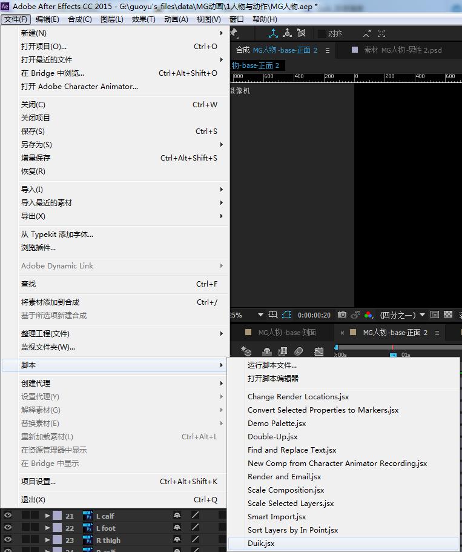
Task: Click the show snapshot icon
Action: (355, 314)
